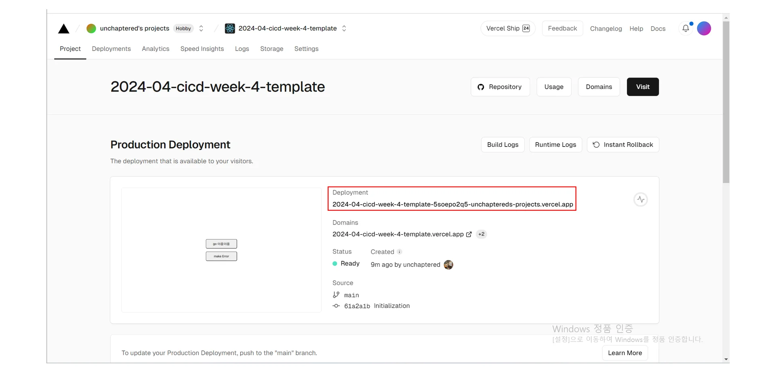Viewport: 776px width, 367px height.
Task: Click the Created info icon
Action: coord(399,252)
